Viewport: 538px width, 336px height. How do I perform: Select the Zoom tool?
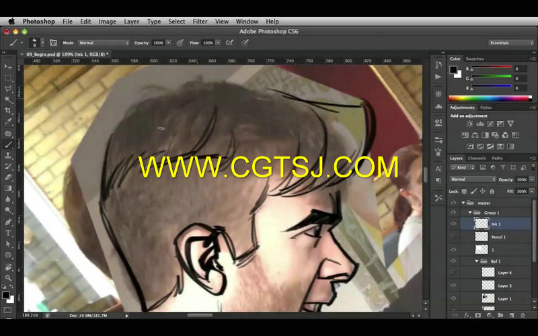pos(8,278)
